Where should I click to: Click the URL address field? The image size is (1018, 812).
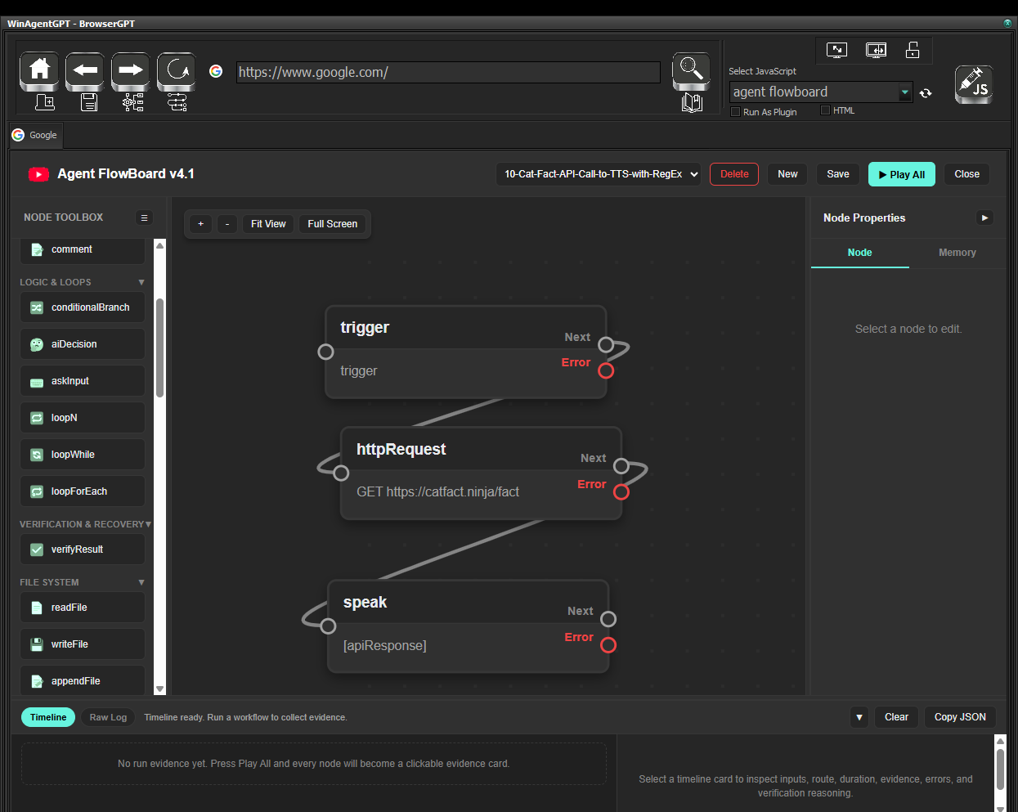click(x=448, y=72)
